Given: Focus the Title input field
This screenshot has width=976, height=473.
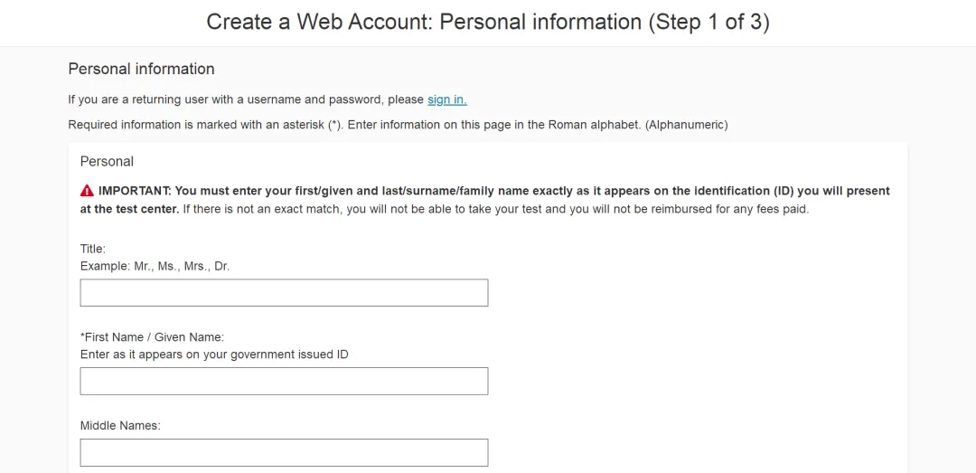Looking at the screenshot, I should click(284, 293).
